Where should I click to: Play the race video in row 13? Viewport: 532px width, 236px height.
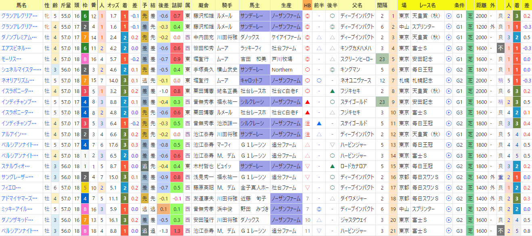pyautogui.click(x=449, y=144)
